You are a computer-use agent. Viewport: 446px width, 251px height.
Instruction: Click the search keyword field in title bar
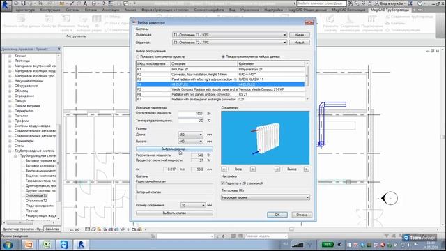(321, 3)
